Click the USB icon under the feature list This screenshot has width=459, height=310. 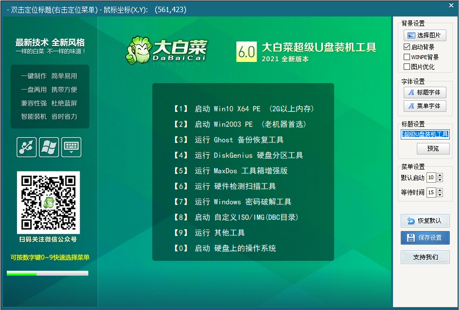27,147
